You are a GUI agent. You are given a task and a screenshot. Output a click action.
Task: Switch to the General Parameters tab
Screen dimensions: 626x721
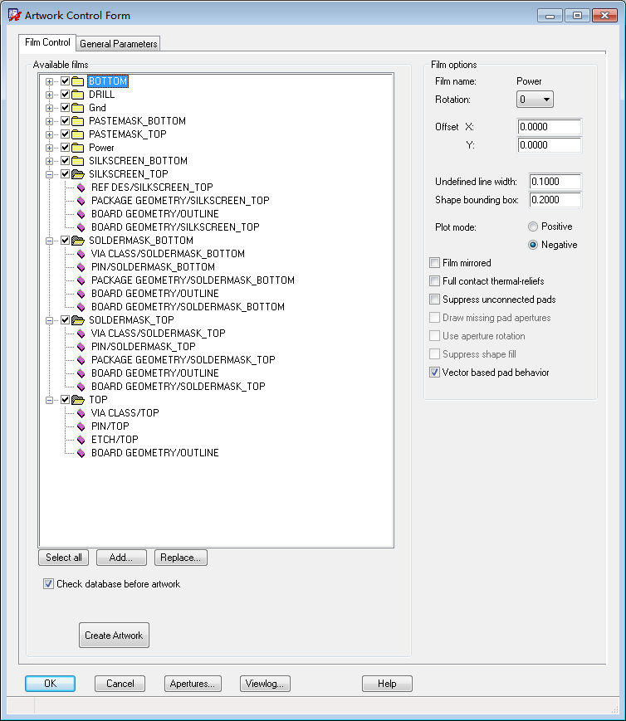[x=118, y=44]
